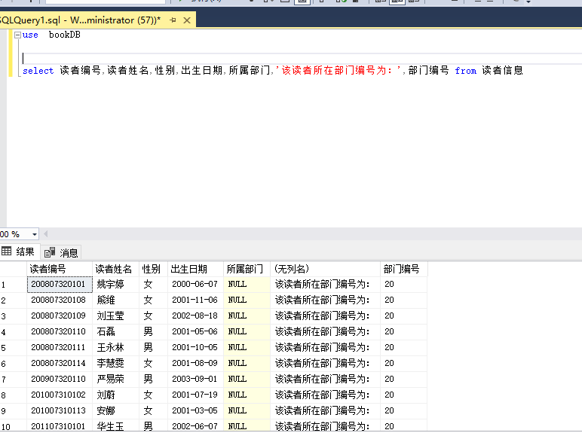This screenshot has width=582, height=433.
Task: Click the table name 读者信息 in the query
Action: point(503,71)
